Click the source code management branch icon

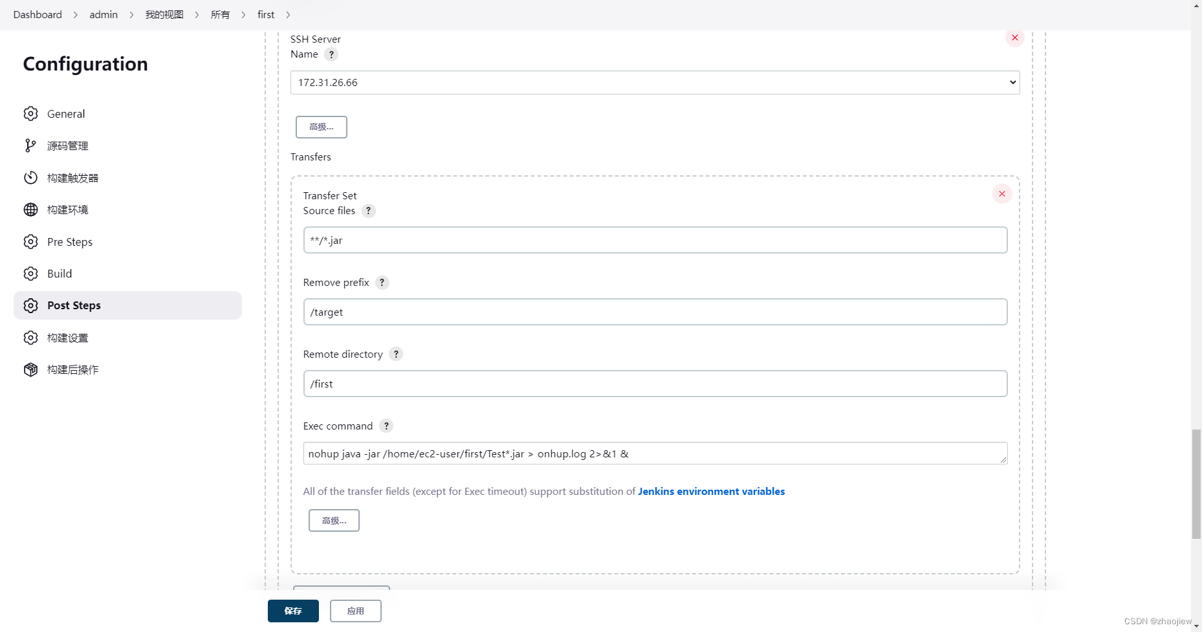[30, 146]
